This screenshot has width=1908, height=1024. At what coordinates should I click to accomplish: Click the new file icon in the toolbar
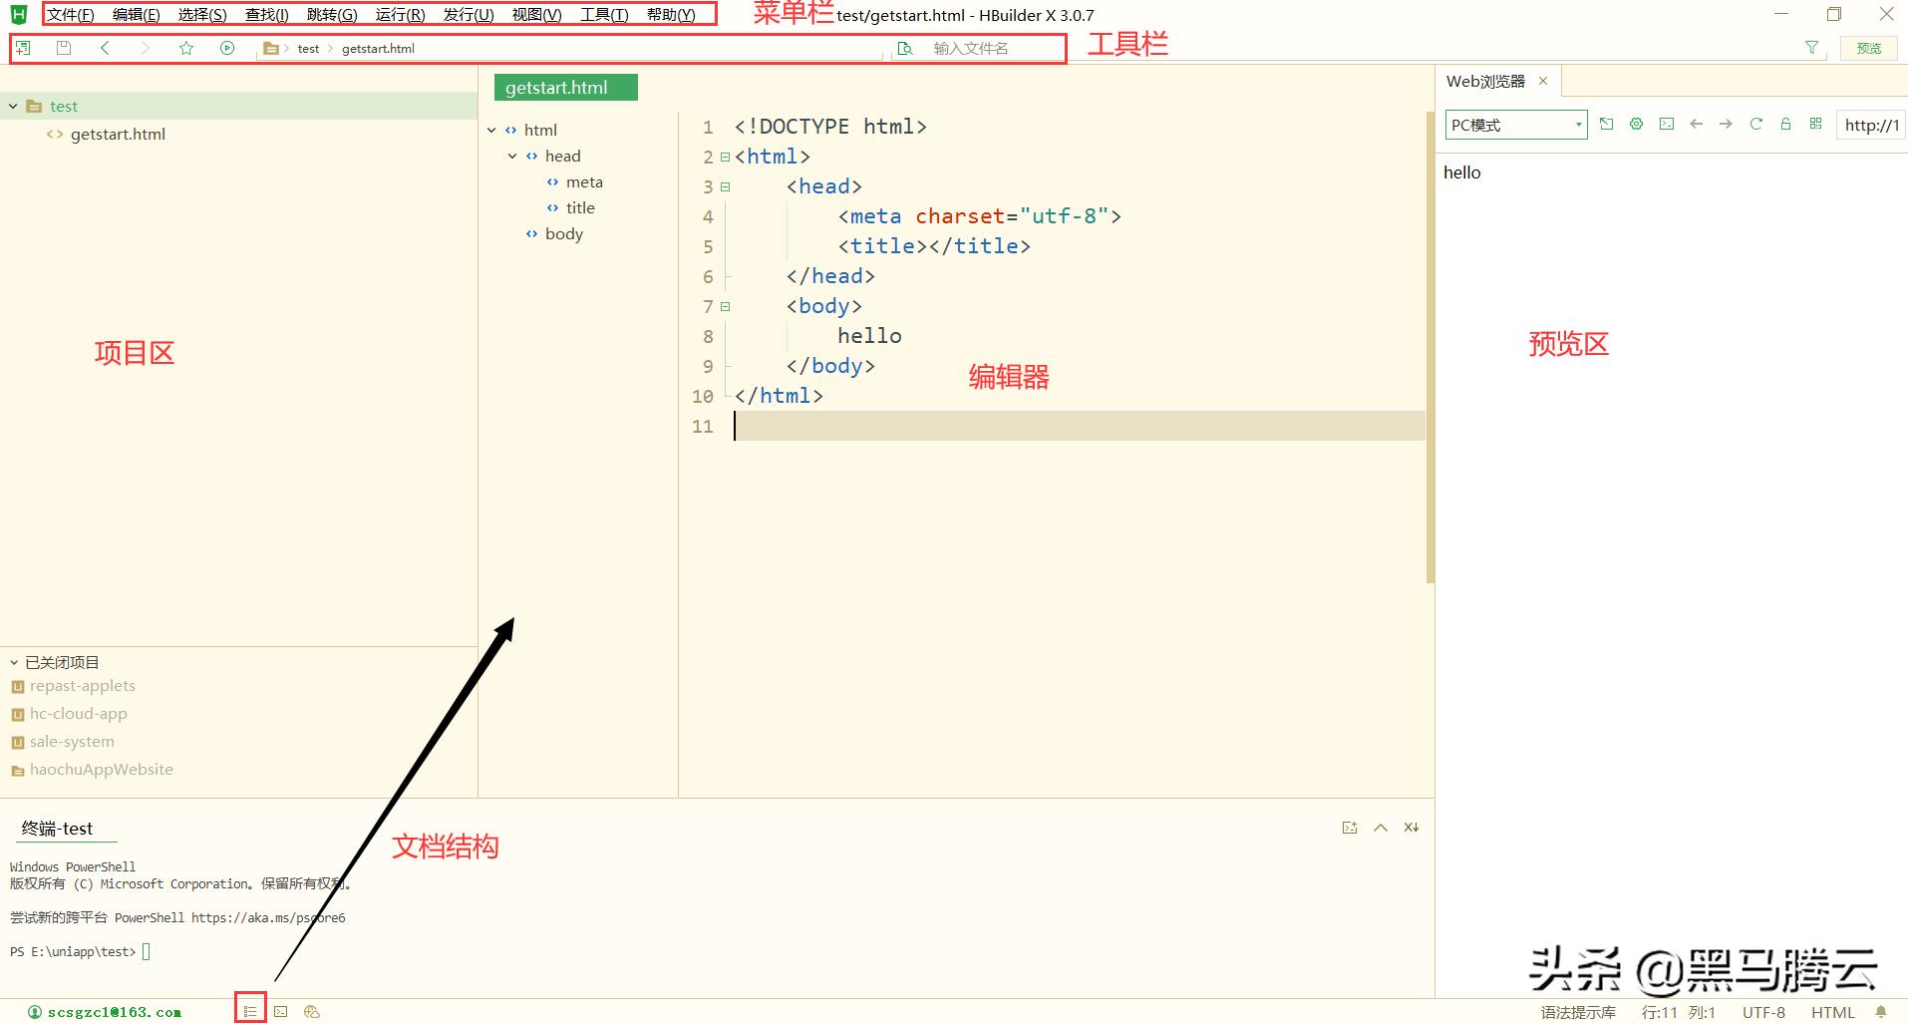click(23, 48)
